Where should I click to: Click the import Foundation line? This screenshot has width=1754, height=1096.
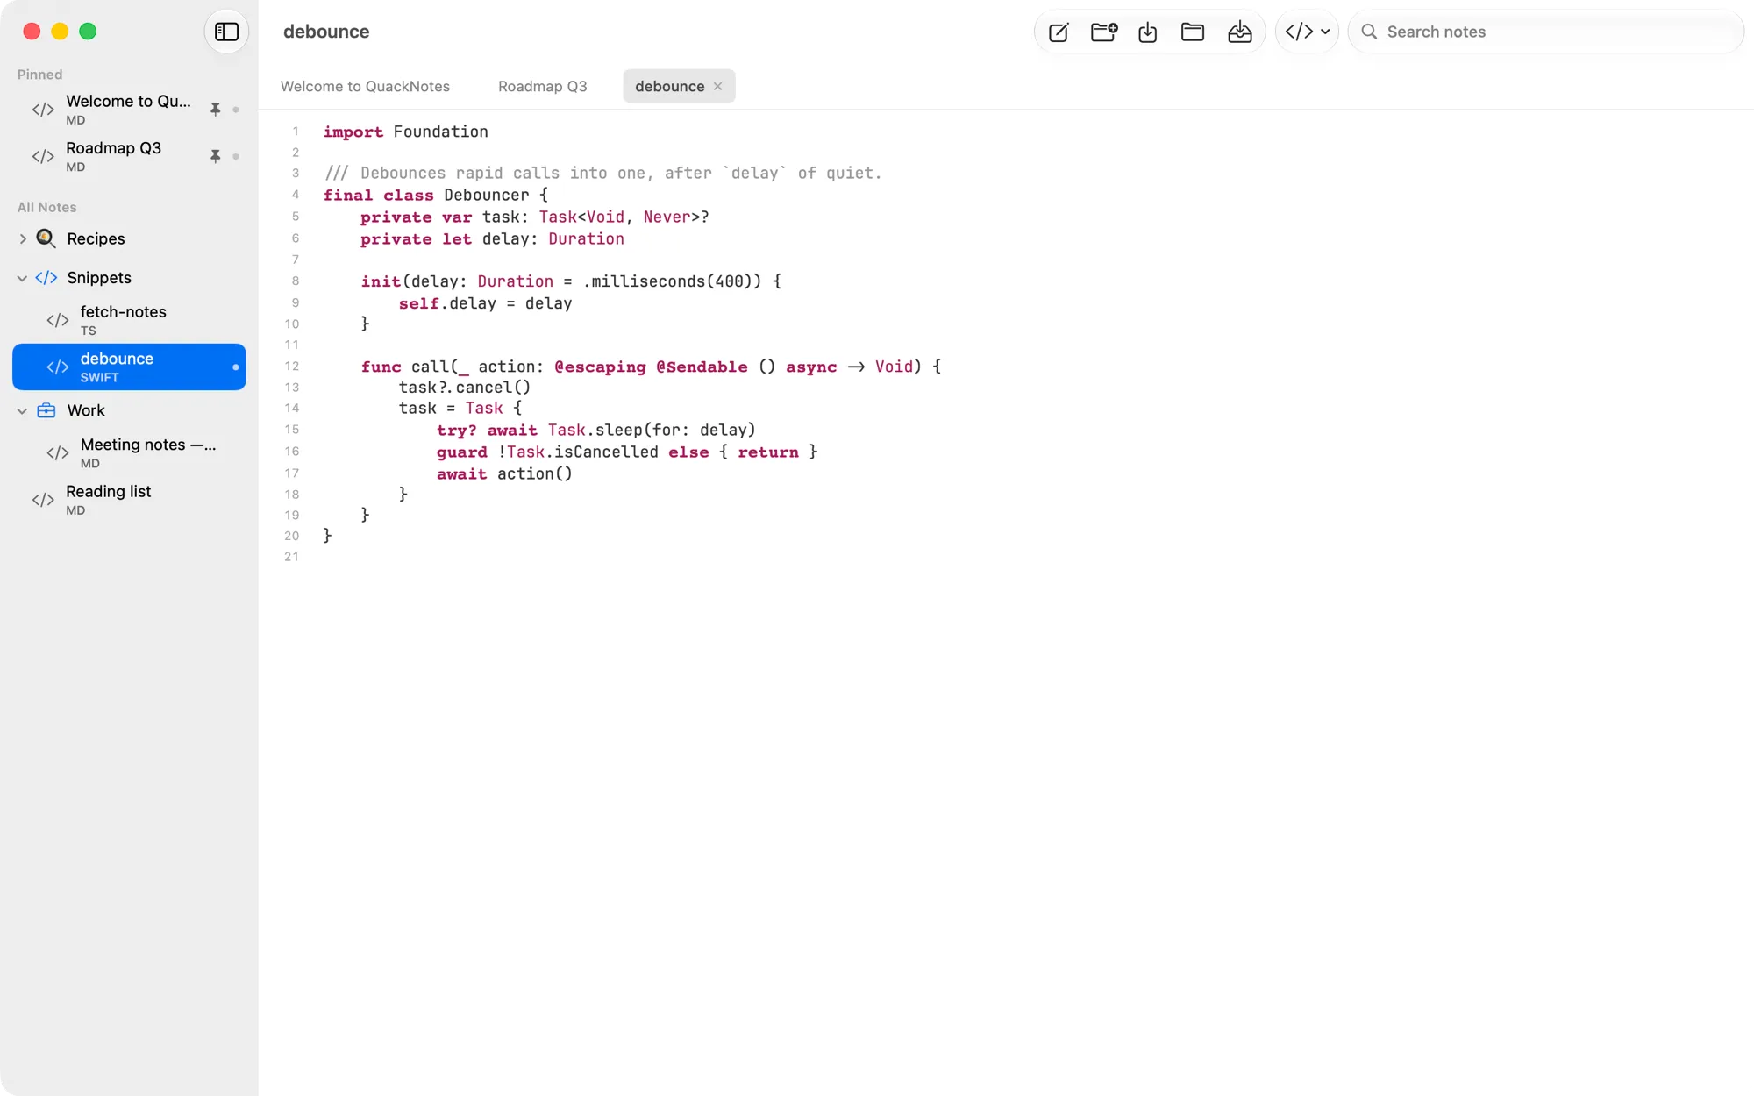(405, 132)
